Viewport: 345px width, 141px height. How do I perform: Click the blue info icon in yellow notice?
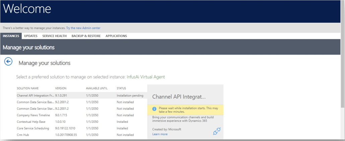coord(154,109)
